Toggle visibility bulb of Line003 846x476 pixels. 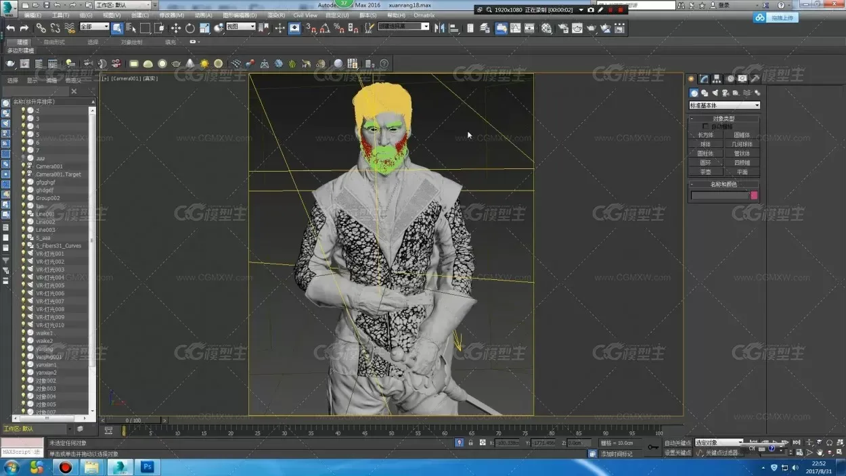(23, 229)
